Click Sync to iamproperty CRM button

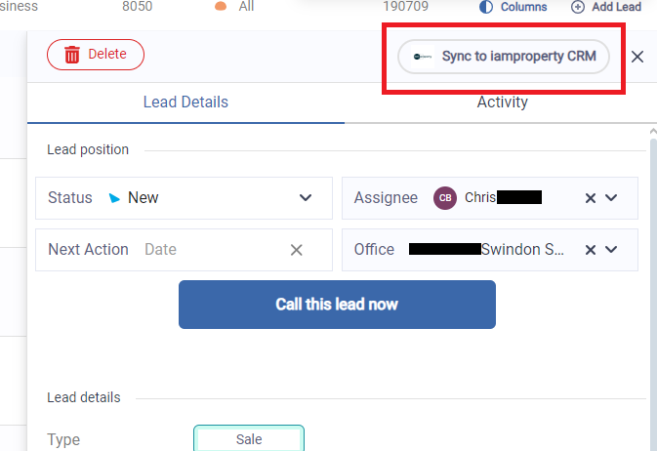(504, 57)
